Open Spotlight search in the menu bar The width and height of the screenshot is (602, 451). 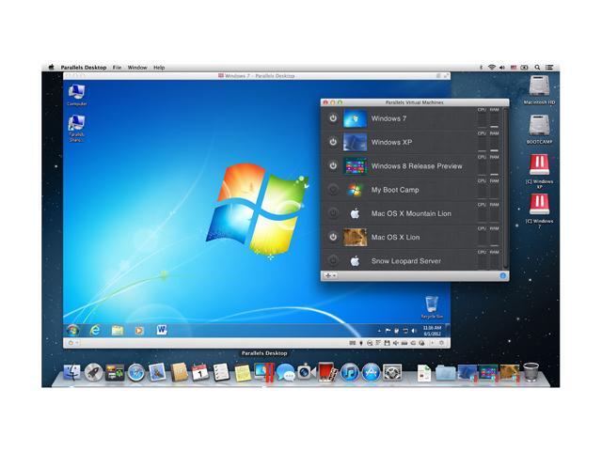coord(537,68)
